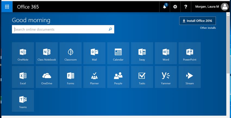This screenshot has height=118, width=231.
Task: Open the Yammer tile
Action: [166, 77]
